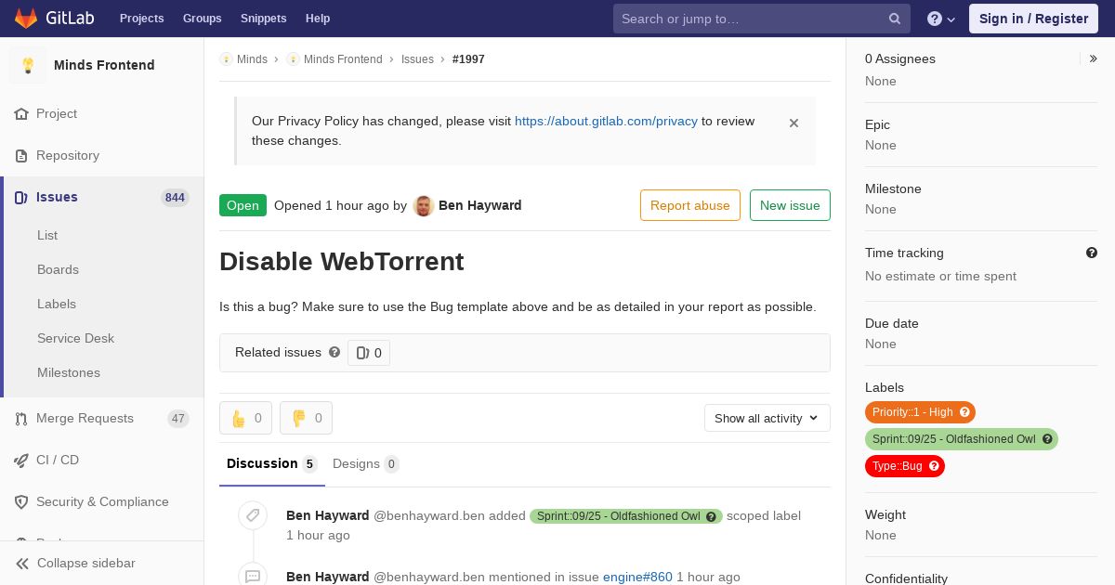Click the Security shield icon
The height and width of the screenshot is (585, 1115).
21,501
